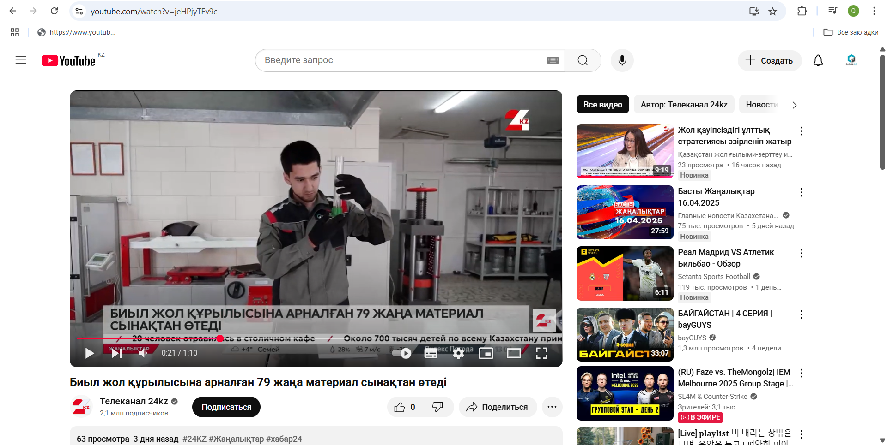Open options for Faze vs. TheMongolz video
Viewport: 887px width, 445px height.
(802, 373)
